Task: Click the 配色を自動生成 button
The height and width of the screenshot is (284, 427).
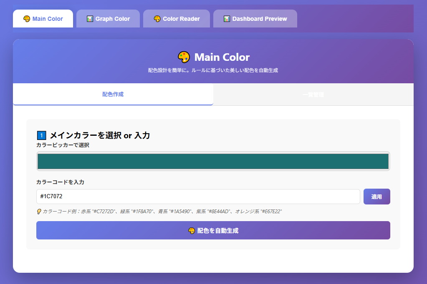Action: click(x=213, y=230)
